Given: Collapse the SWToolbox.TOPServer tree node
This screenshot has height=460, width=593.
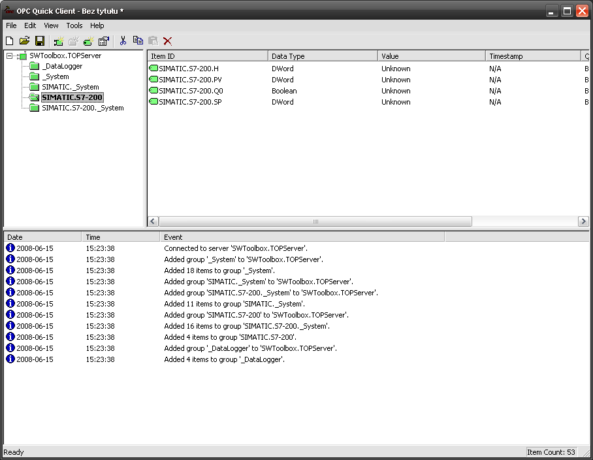Looking at the screenshot, I should coord(9,56).
